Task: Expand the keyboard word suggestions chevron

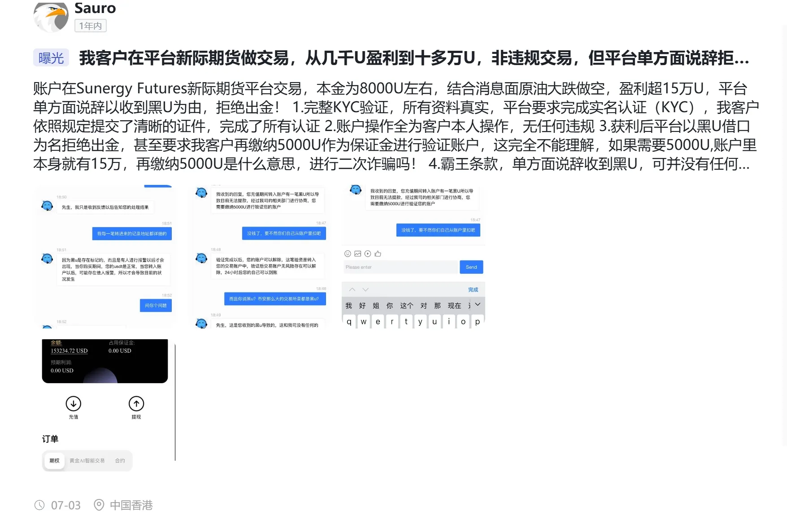Action: point(478,304)
